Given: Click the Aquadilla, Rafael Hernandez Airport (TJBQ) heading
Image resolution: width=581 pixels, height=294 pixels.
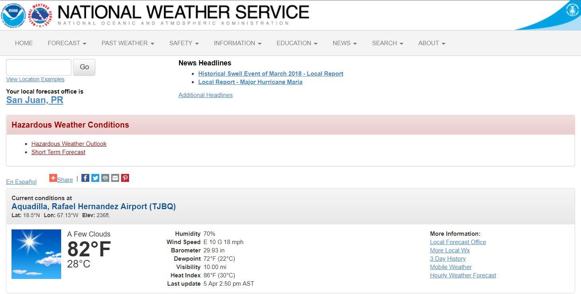Looking at the screenshot, I should click(94, 206).
